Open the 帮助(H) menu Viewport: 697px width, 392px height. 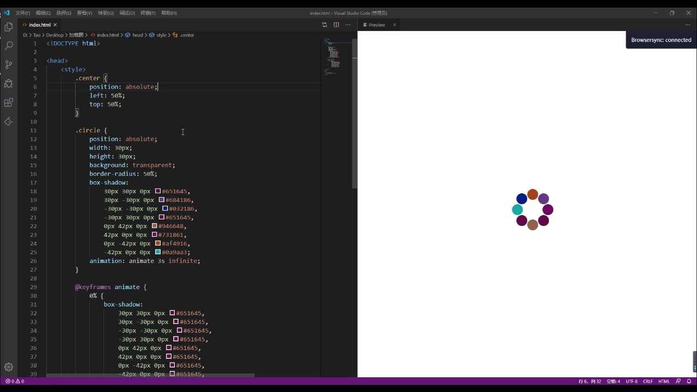tap(169, 13)
